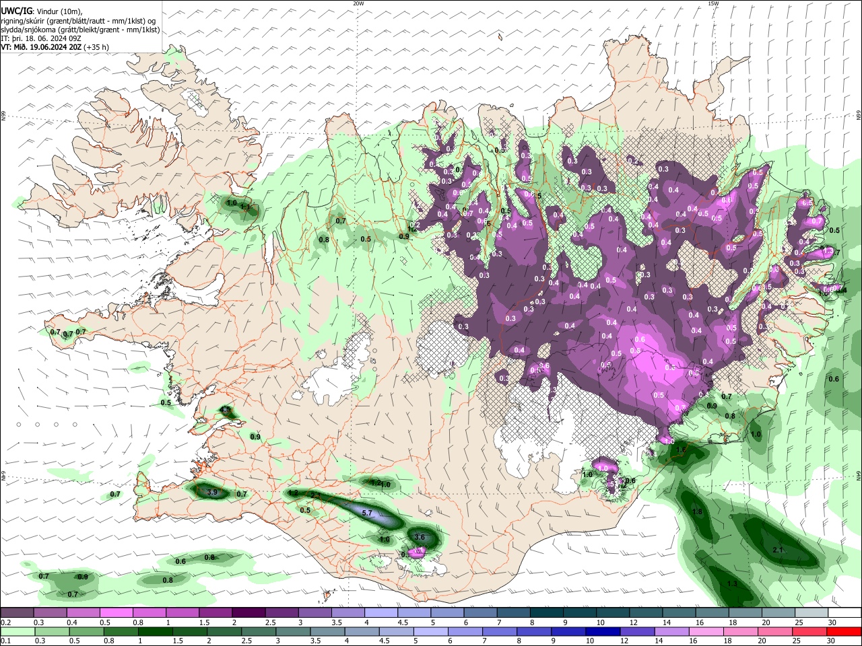862x646 pixels.
Task: Click the 2.1 precipitation value offshore southeast
Action: (778, 550)
